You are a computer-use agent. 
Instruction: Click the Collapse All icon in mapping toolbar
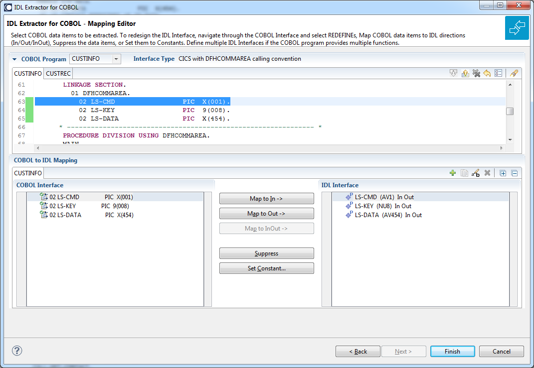(x=515, y=173)
